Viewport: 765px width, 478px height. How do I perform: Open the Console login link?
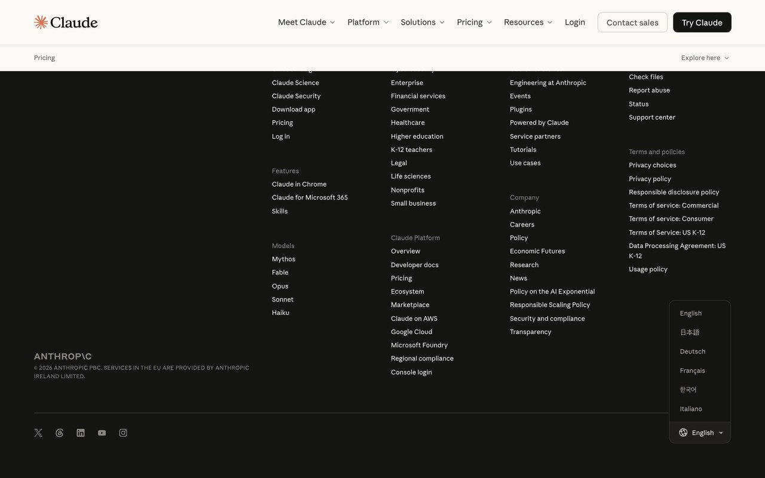[x=412, y=372]
